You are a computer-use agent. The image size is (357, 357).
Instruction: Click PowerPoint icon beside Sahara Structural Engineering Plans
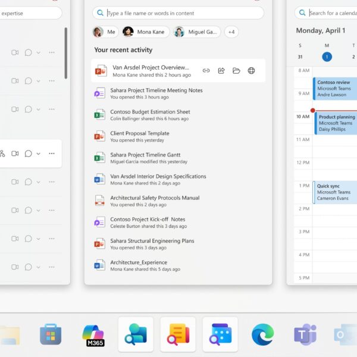click(99, 244)
